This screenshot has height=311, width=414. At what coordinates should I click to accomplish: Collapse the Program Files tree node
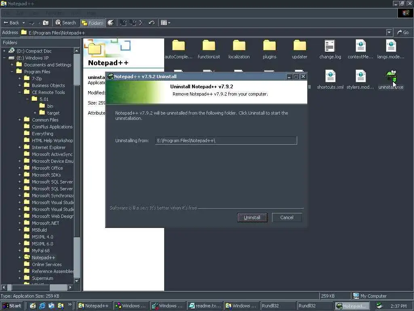pos(12,71)
